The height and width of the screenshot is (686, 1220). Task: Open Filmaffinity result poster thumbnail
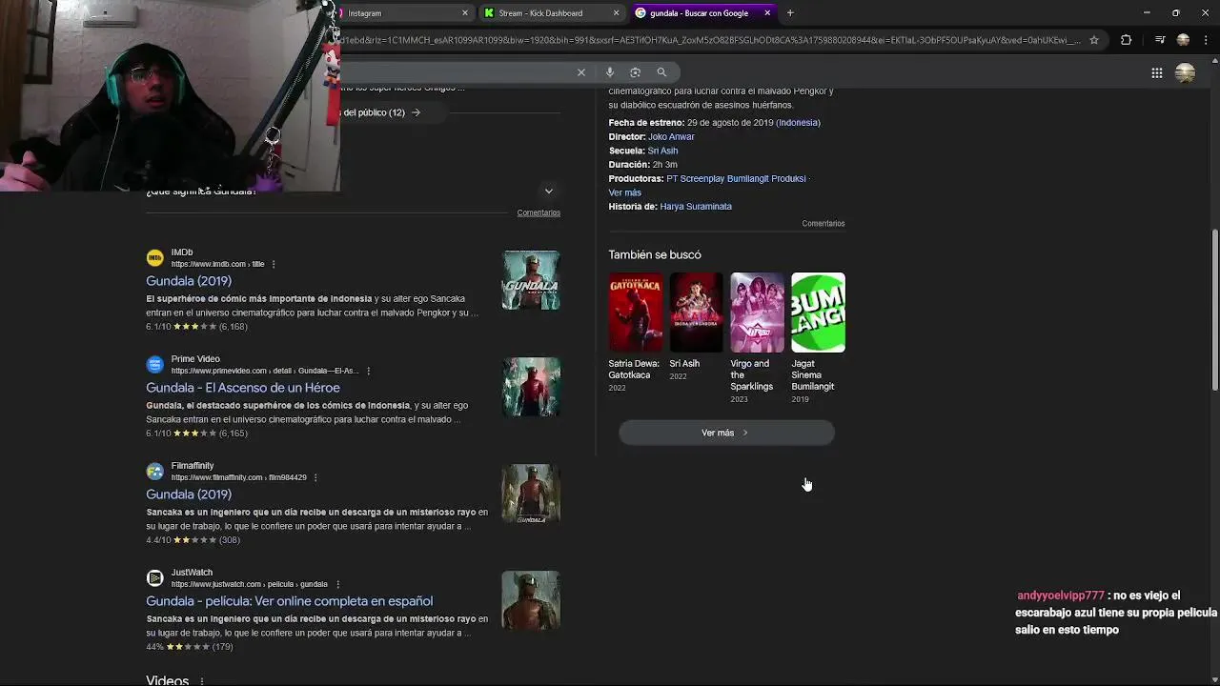coord(531,494)
